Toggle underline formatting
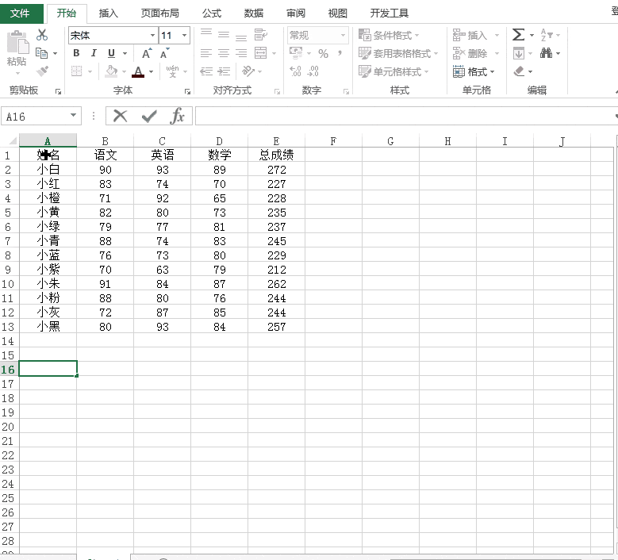The image size is (618, 560). tap(112, 53)
